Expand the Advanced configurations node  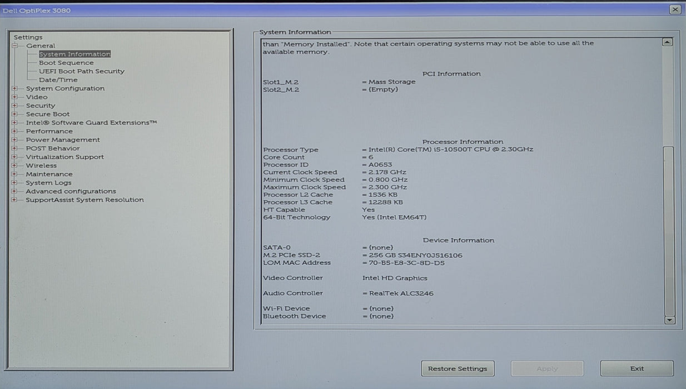click(x=14, y=191)
